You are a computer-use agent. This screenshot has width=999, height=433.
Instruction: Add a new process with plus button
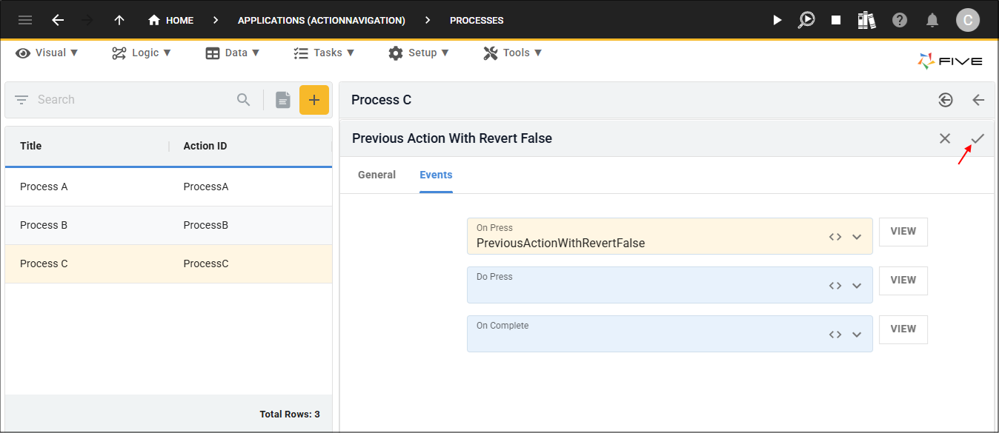point(313,100)
